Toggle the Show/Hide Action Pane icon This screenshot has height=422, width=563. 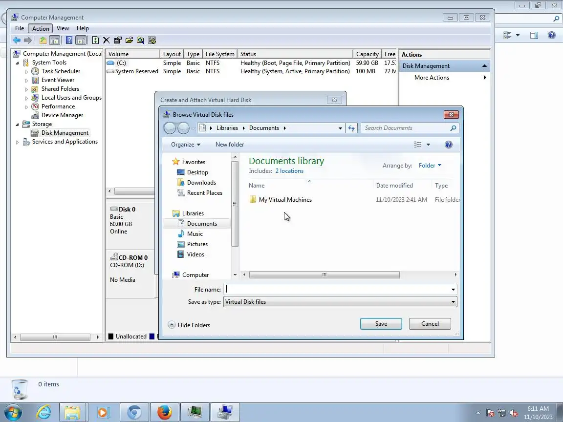(81, 40)
